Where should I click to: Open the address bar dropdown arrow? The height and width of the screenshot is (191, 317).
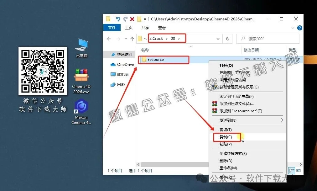pyautogui.click(x=218, y=38)
